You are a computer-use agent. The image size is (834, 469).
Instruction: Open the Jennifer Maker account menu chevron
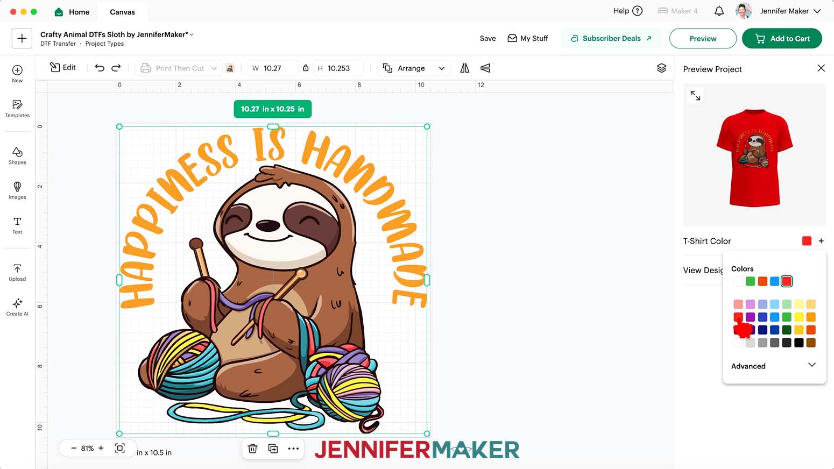click(817, 11)
